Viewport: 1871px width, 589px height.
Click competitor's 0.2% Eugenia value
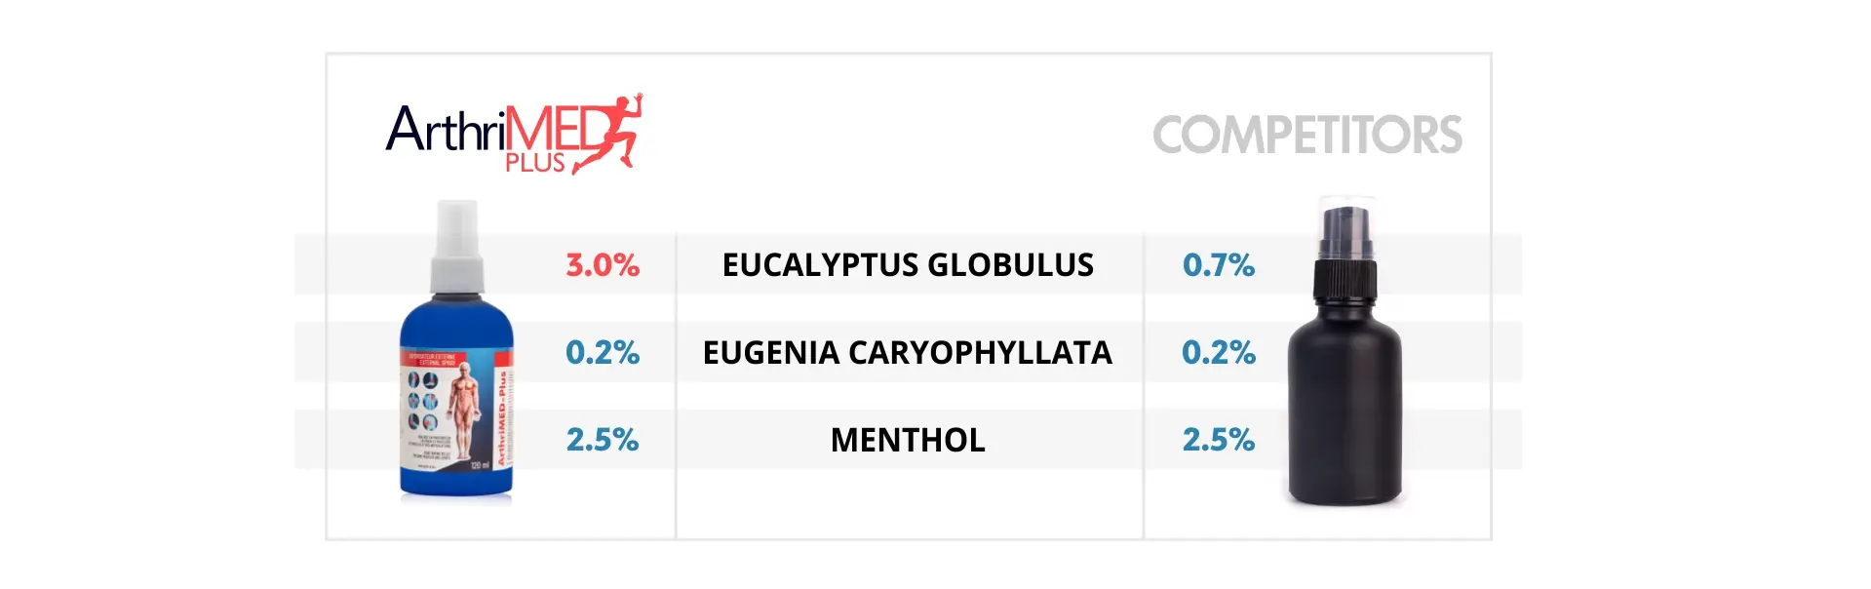1219,352
